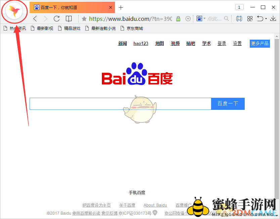This screenshot has height=219, width=280.
Task: Minimize the browser window
Action: pyautogui.click(x=252, y=7)
